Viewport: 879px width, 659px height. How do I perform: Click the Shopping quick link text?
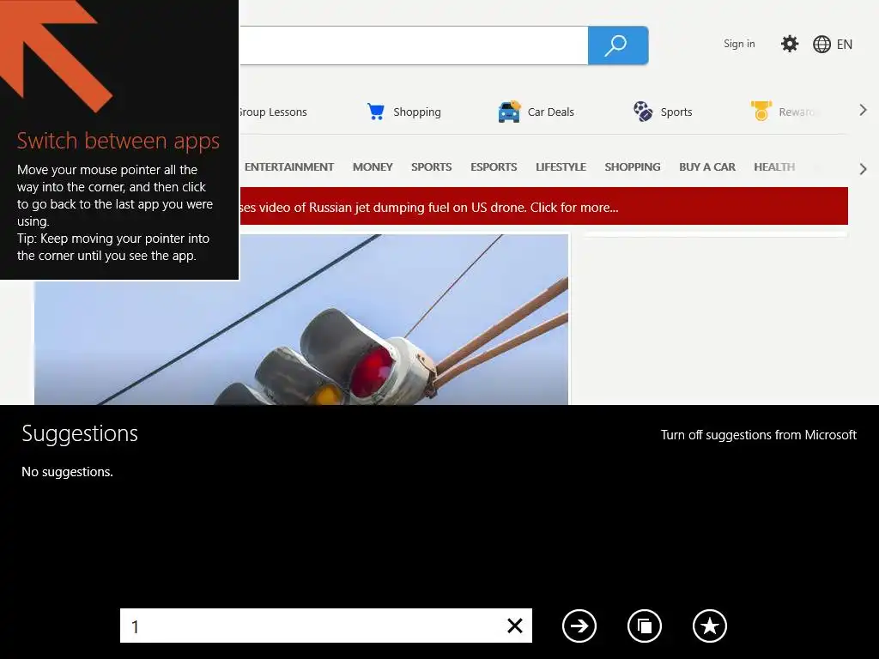click(417, 112)
